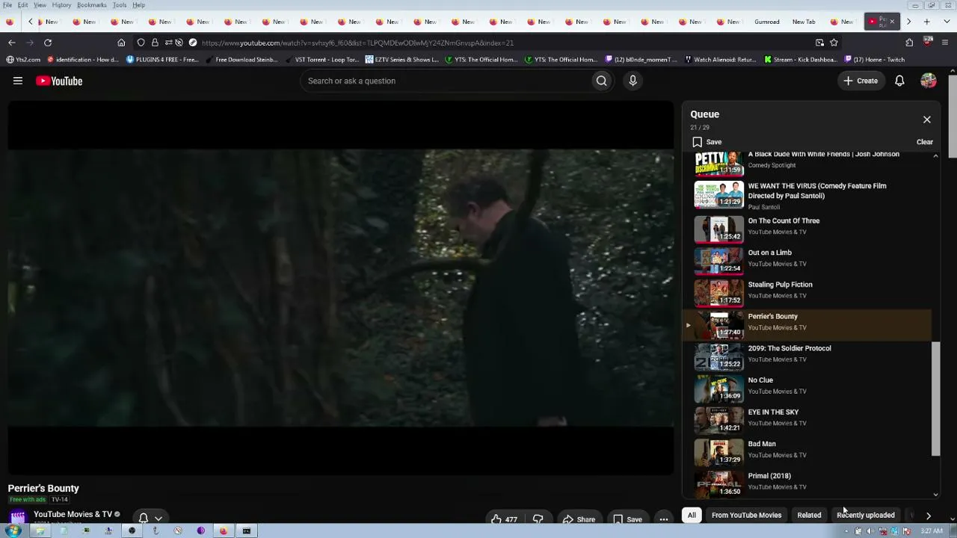Viewport: 957px width, 538px height.
Task: Play Stealing Pulp Fiction from queue
Action: (807, 292)
